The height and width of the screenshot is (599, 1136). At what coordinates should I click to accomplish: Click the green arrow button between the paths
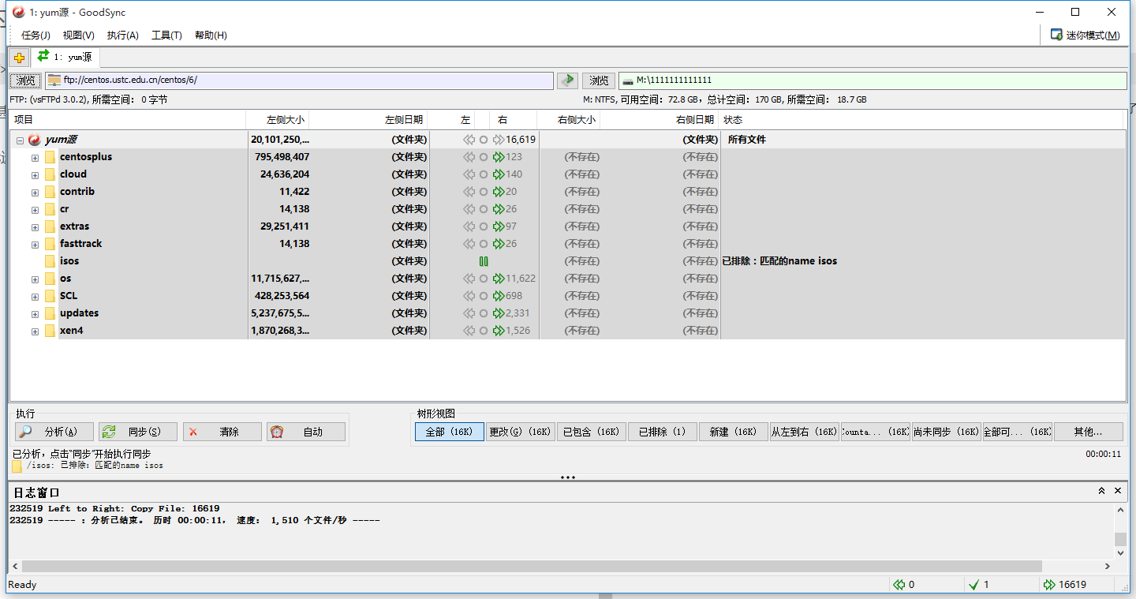click(567, 80)
